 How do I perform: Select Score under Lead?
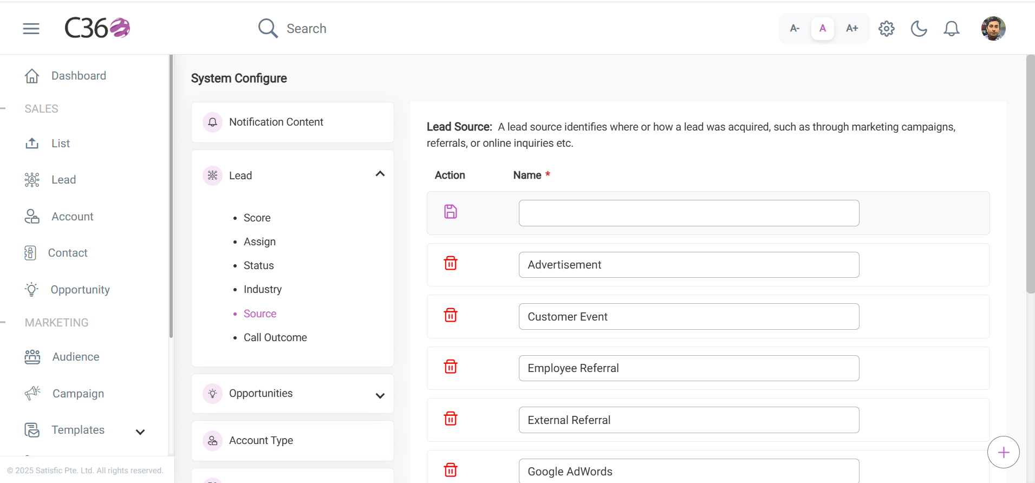(x=257, y=218)
